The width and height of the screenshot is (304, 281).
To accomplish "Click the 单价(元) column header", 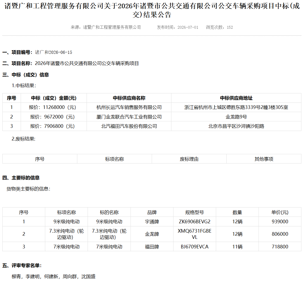I will tap(280, 212).
